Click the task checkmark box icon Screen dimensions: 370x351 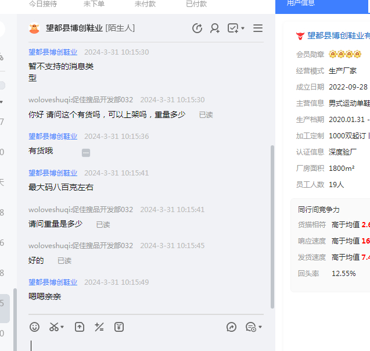coord(233,28)
